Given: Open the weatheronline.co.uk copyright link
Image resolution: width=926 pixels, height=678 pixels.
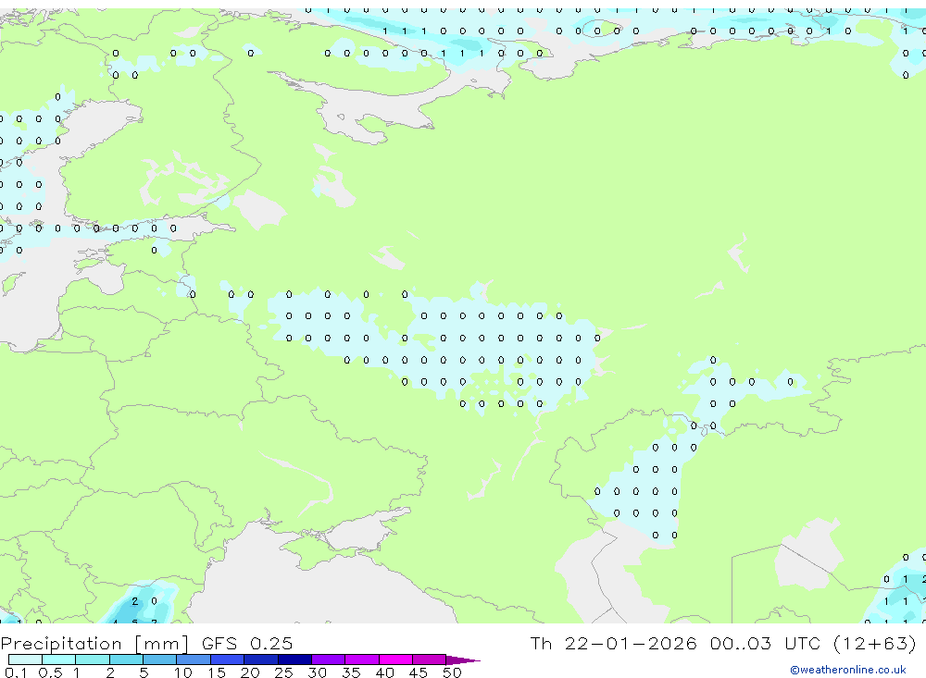Looking at the screenshot, I should pyautogui.click(x=848, y=670).
